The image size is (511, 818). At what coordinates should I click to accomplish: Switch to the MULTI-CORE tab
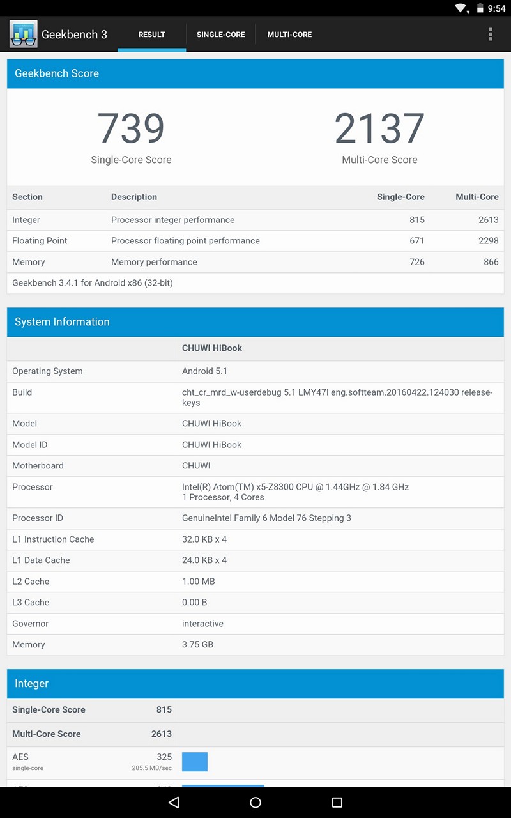coord(289,35)
